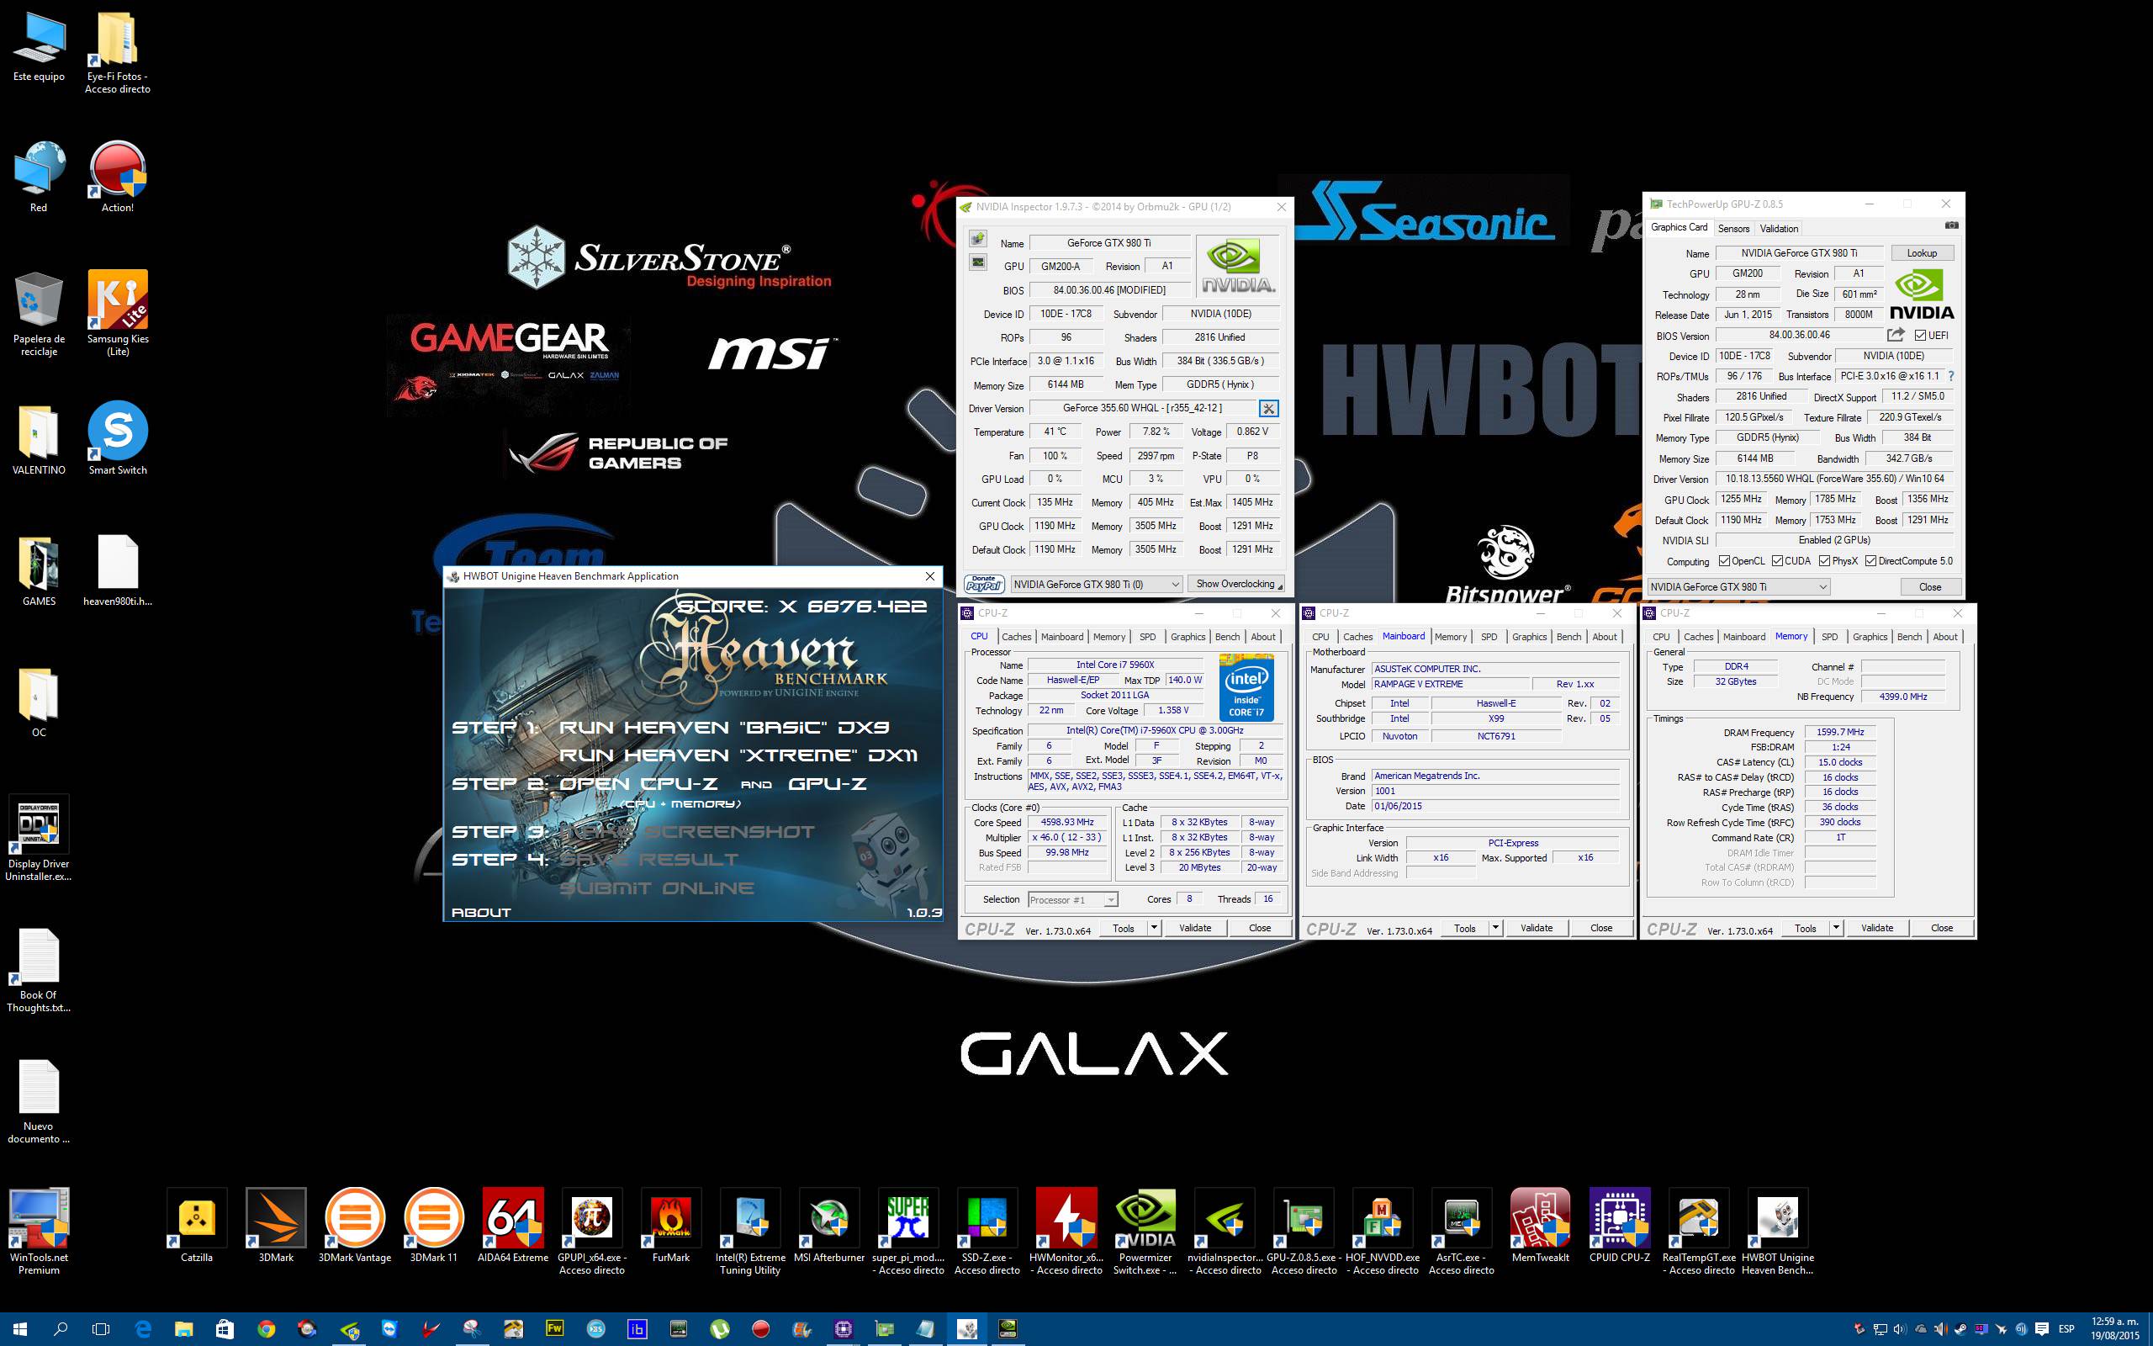Click the GPU-Z BIOS export share icon
The width and height of the screenshot is (2153, 1346).
point(1896,335)
